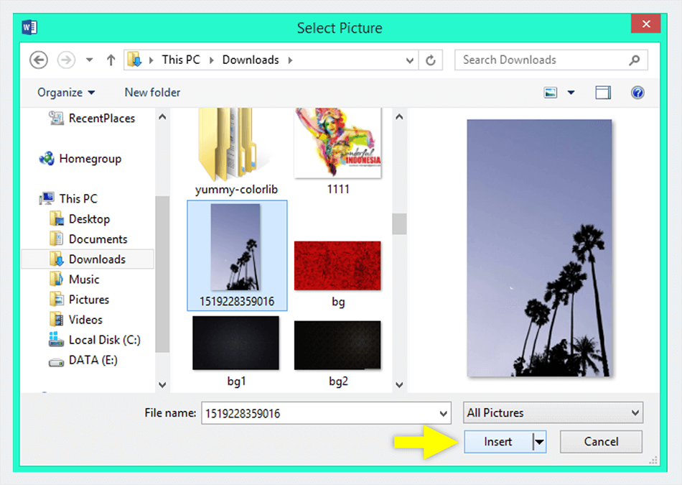
Task: Go up one folder level
Action: 110,60
